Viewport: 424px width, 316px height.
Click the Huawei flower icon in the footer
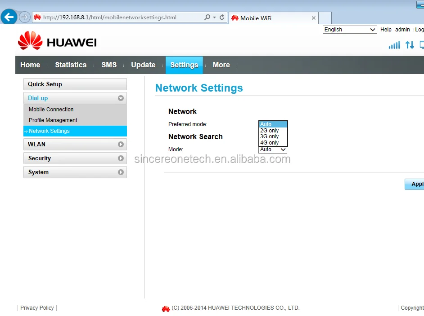166,308
